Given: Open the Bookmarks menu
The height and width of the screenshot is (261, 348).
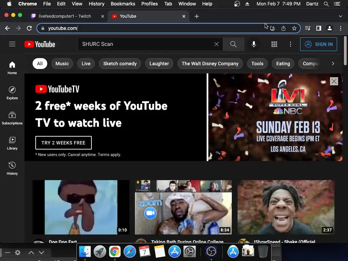Looking at the screenshot, I should 123,4.
